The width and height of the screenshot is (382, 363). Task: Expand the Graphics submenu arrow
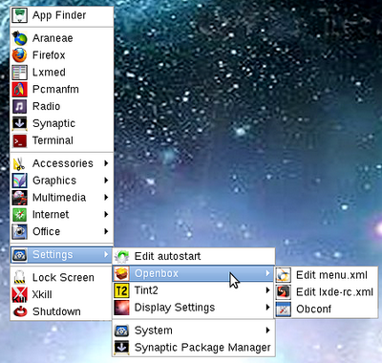tap(106, 181)
